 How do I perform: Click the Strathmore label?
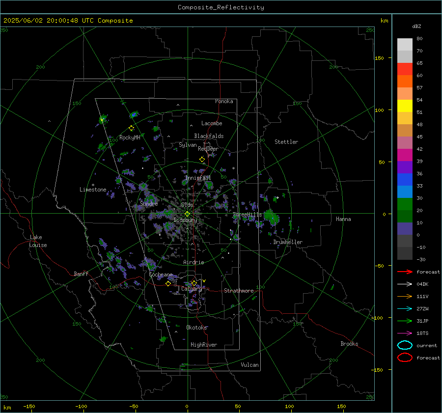pos(239,291)
